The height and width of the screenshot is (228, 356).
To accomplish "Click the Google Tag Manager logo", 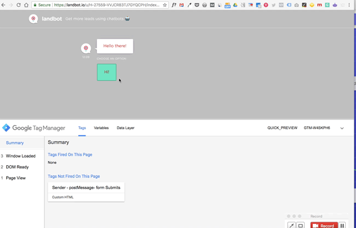I will pyautogui.click(x=34, y=128).
